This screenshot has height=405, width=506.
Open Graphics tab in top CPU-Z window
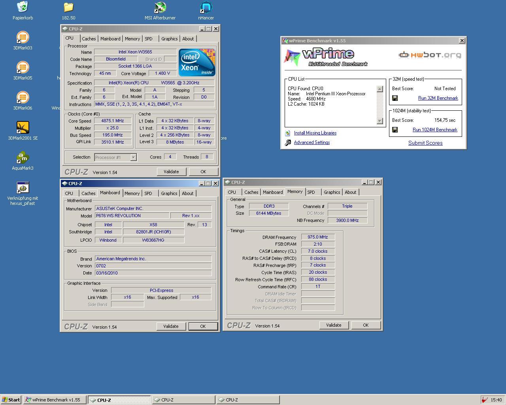170,39
